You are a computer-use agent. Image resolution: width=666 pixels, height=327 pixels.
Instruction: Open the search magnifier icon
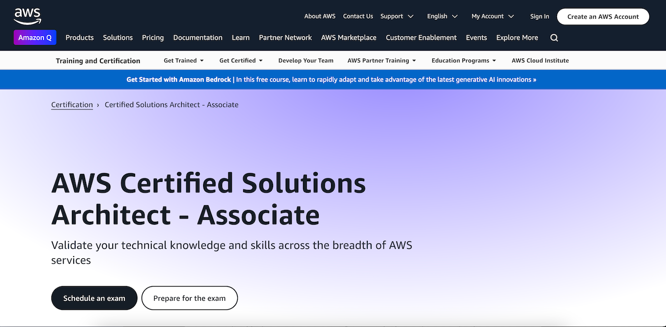coord(554,38)
